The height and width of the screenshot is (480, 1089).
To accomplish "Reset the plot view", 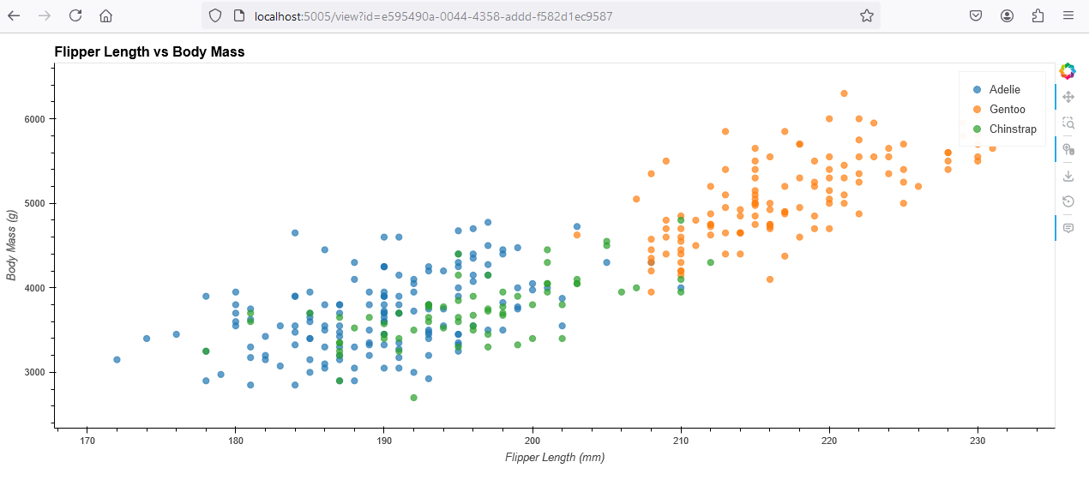I will (1068, 201).
